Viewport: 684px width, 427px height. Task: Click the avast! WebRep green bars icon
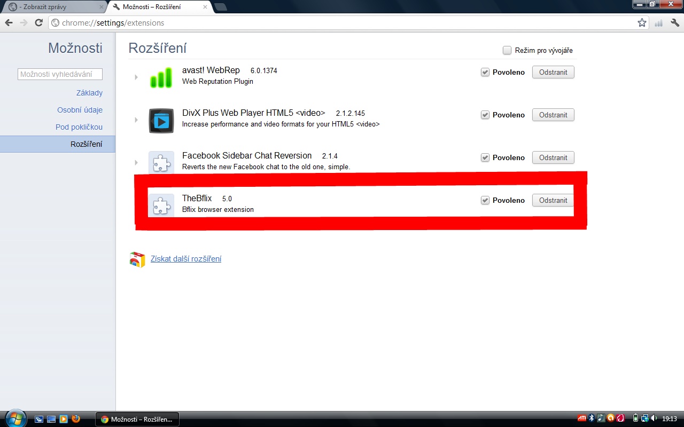[161, 77]
